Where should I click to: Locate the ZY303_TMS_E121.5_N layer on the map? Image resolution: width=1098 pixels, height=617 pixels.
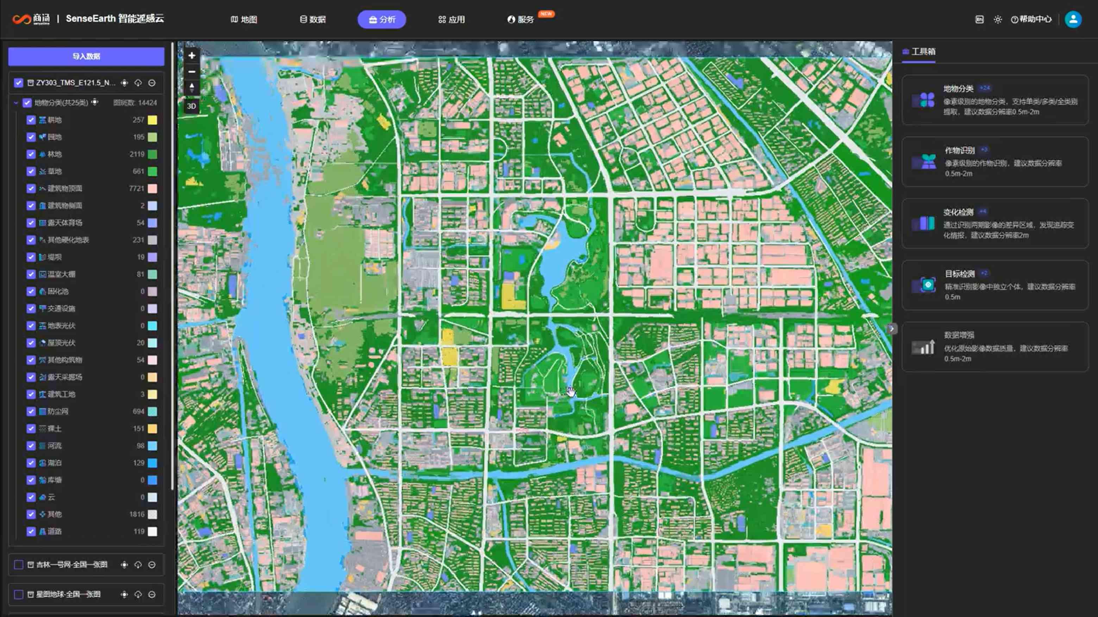coord(124,83)
